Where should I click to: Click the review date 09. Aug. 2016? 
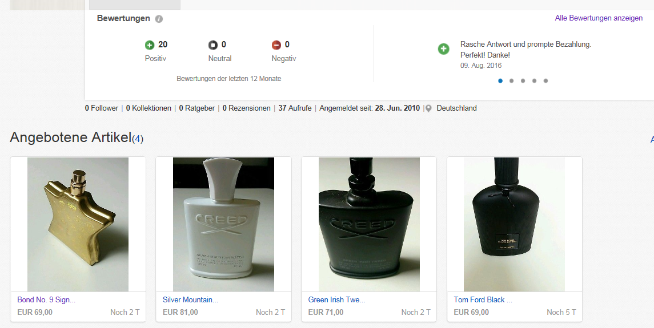pyautogui.click(x=481, y=66)
